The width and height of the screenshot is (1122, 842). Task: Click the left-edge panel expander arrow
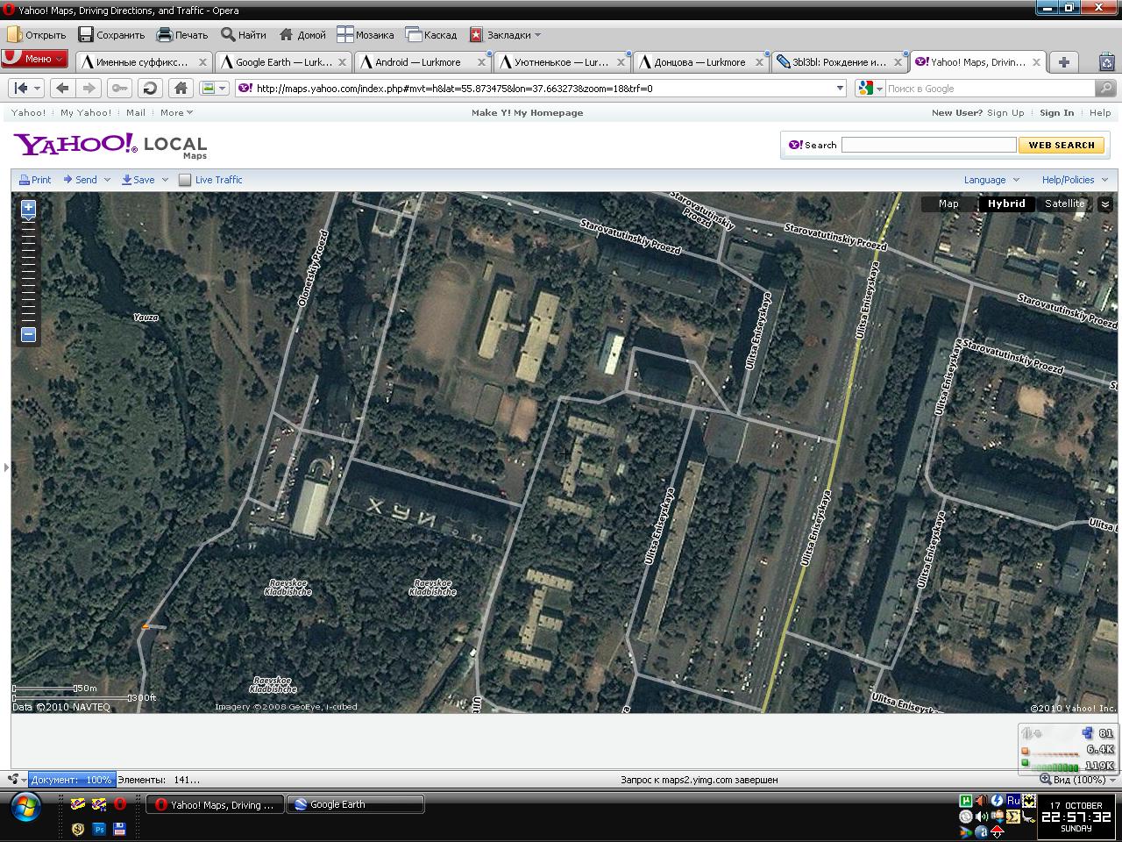(6, 467)
